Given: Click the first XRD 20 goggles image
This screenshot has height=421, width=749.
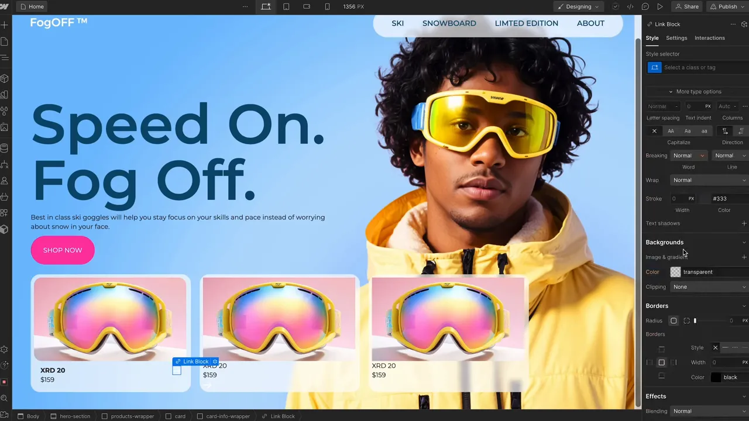Looking at the screenshot, I should (110, 319).
